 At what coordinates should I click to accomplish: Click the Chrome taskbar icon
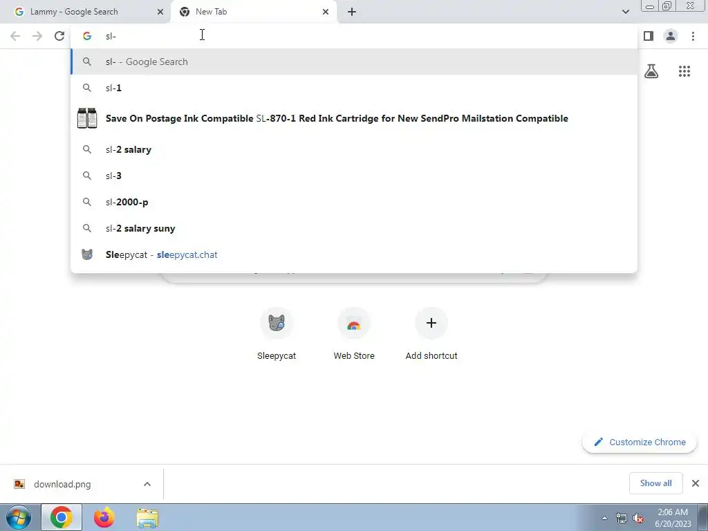tap(62, 517)
